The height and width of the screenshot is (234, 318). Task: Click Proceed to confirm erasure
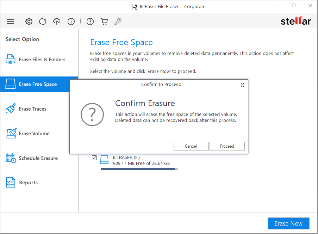[227, 146]
